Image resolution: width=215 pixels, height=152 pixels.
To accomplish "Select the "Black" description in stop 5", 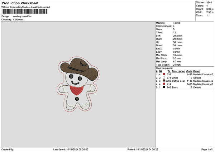I will tap(175, 87).
